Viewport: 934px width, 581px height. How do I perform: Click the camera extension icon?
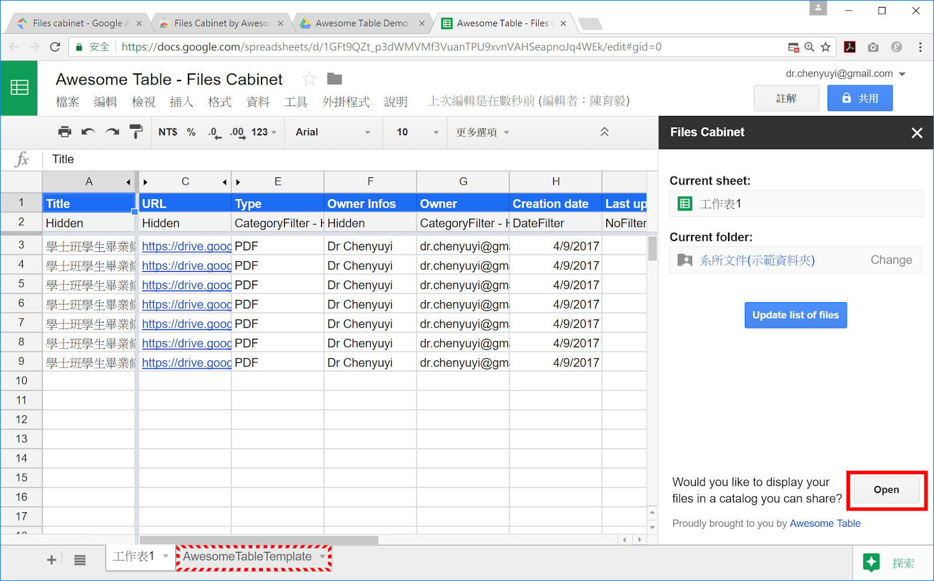click(x=873, y=47)
